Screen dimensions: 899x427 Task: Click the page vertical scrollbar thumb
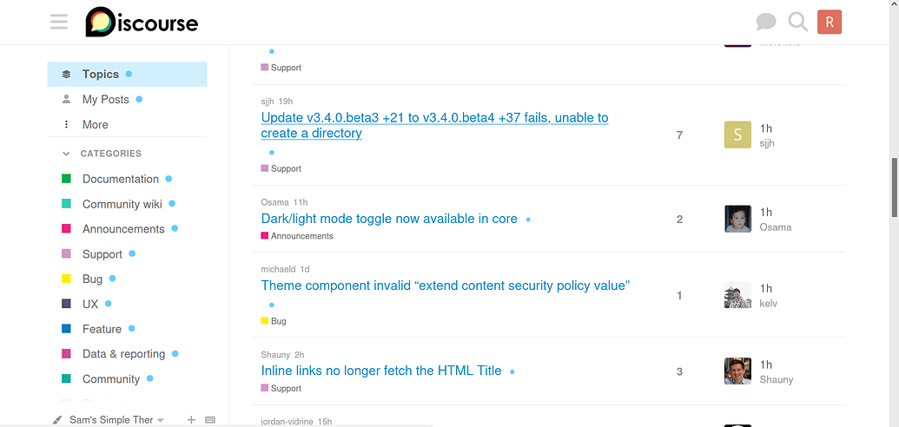point(894,187)
